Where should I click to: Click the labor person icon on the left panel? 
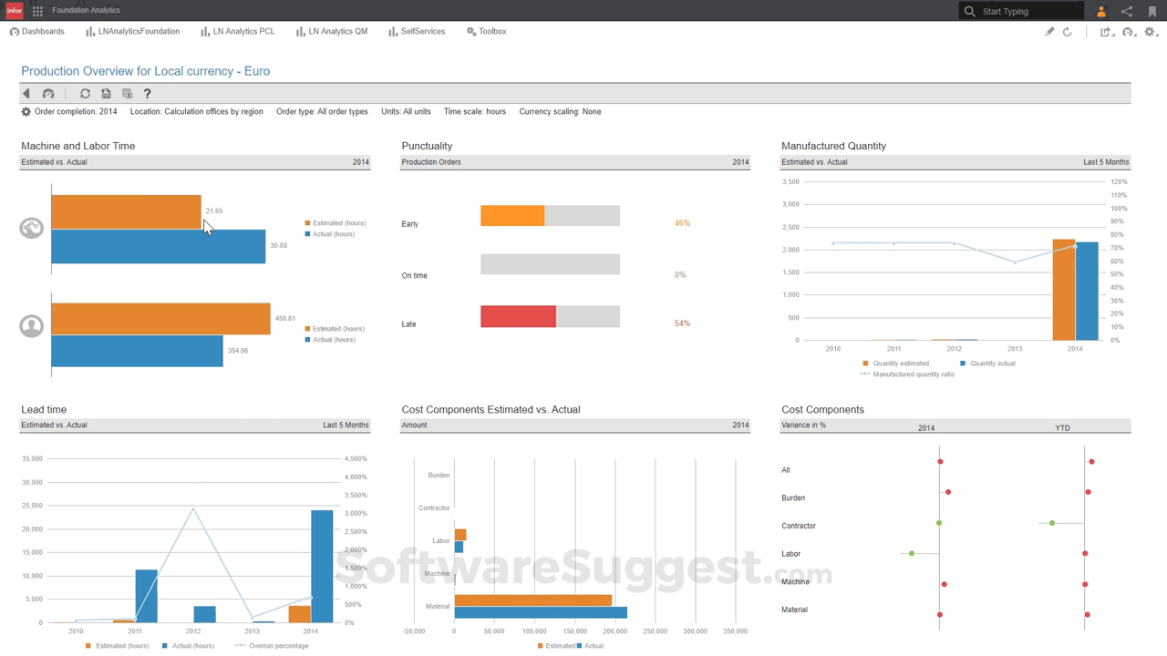(x=31, y=325)
